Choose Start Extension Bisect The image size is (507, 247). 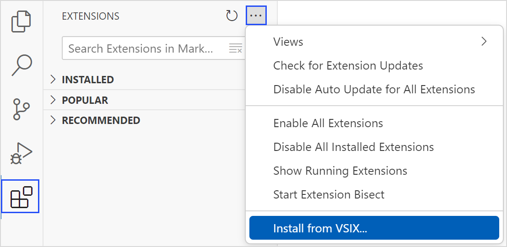click(x=329, y=194)
